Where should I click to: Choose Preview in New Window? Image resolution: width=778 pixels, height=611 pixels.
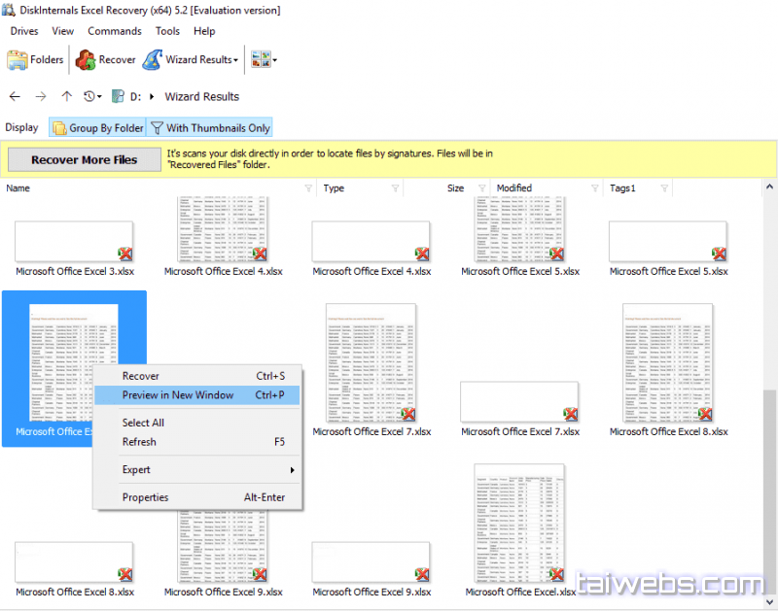(178, 395)
